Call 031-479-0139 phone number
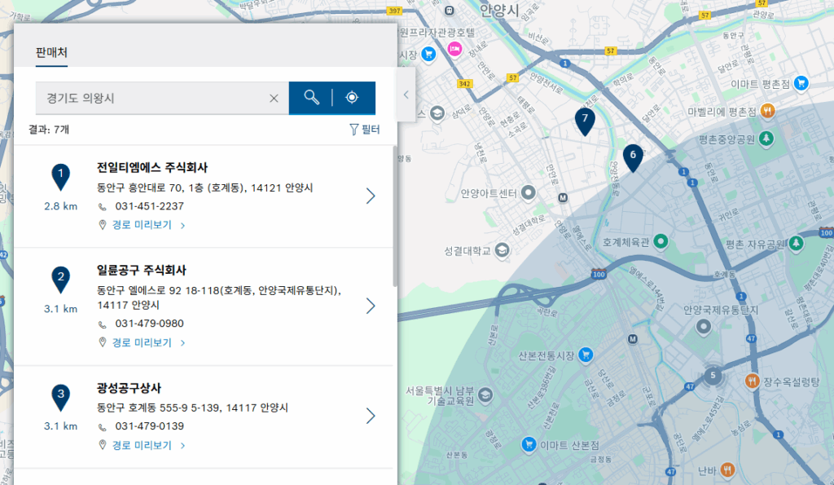The width and height of the screenshot is (834, 485). (x=150, y=426)
